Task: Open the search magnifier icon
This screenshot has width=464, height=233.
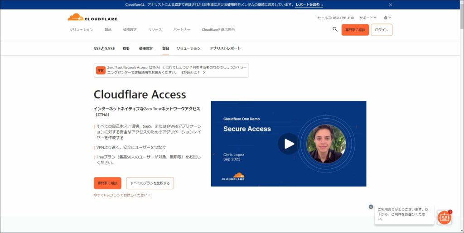Action: click(x=335, y=29)
